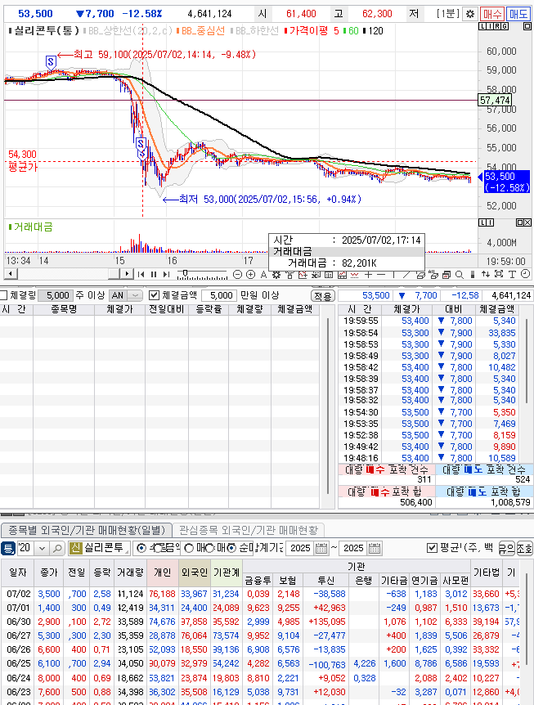Select crosshair plus drawing tool
Image resolution: width=534 pixels, height=705 pixels.
click(368, 274)
